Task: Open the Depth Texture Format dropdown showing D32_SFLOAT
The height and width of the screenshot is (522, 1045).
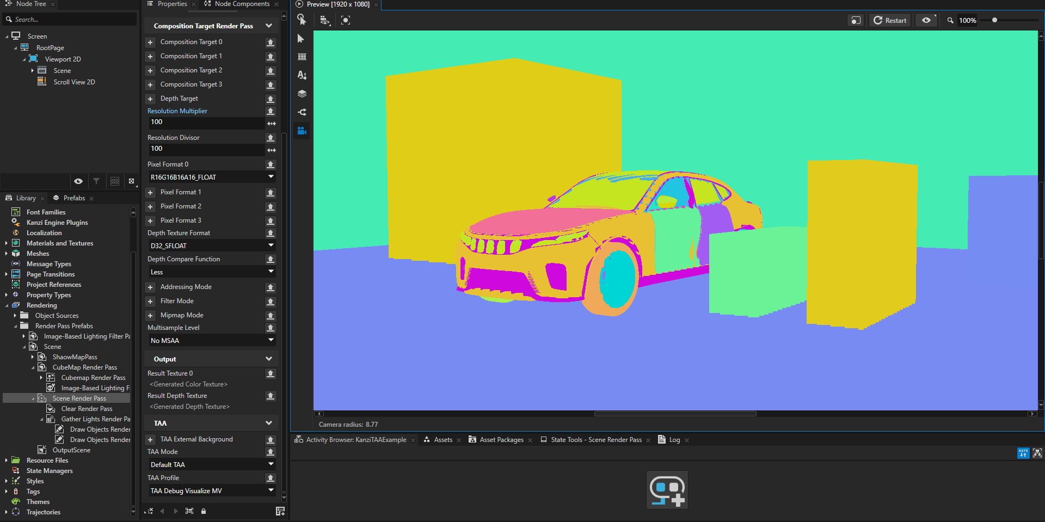Action: [x=212, y=246]
